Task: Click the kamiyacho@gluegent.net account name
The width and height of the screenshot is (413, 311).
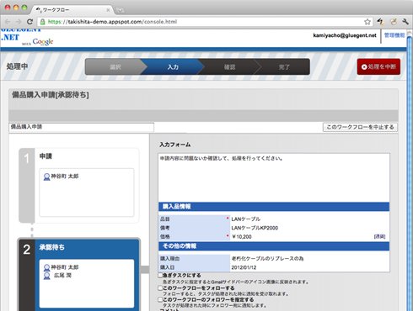Action: (x=345, y=35)
